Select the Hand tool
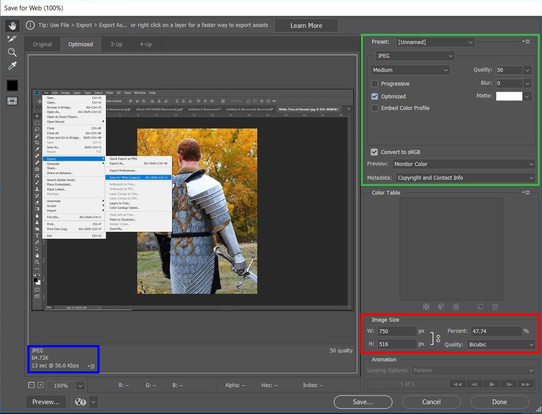The height and width of the screenshot is (414, 542). coord(12,26)
